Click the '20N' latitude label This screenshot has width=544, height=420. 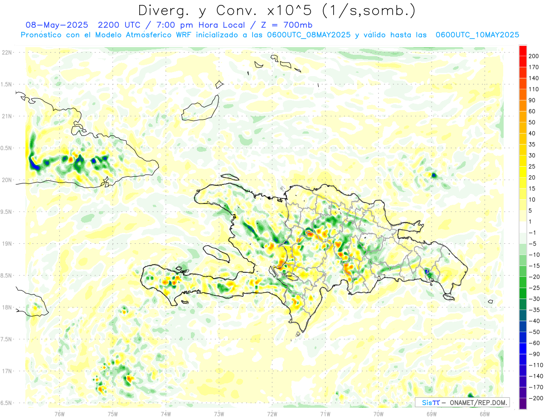(6, 180)
